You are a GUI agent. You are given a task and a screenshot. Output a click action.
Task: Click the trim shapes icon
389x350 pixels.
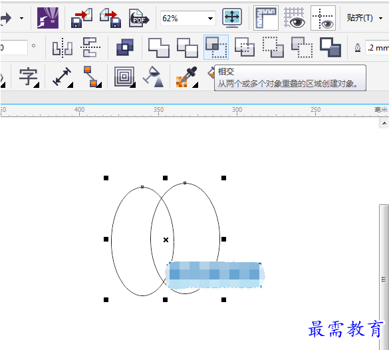pyautogui.click(x=188, y=47)
